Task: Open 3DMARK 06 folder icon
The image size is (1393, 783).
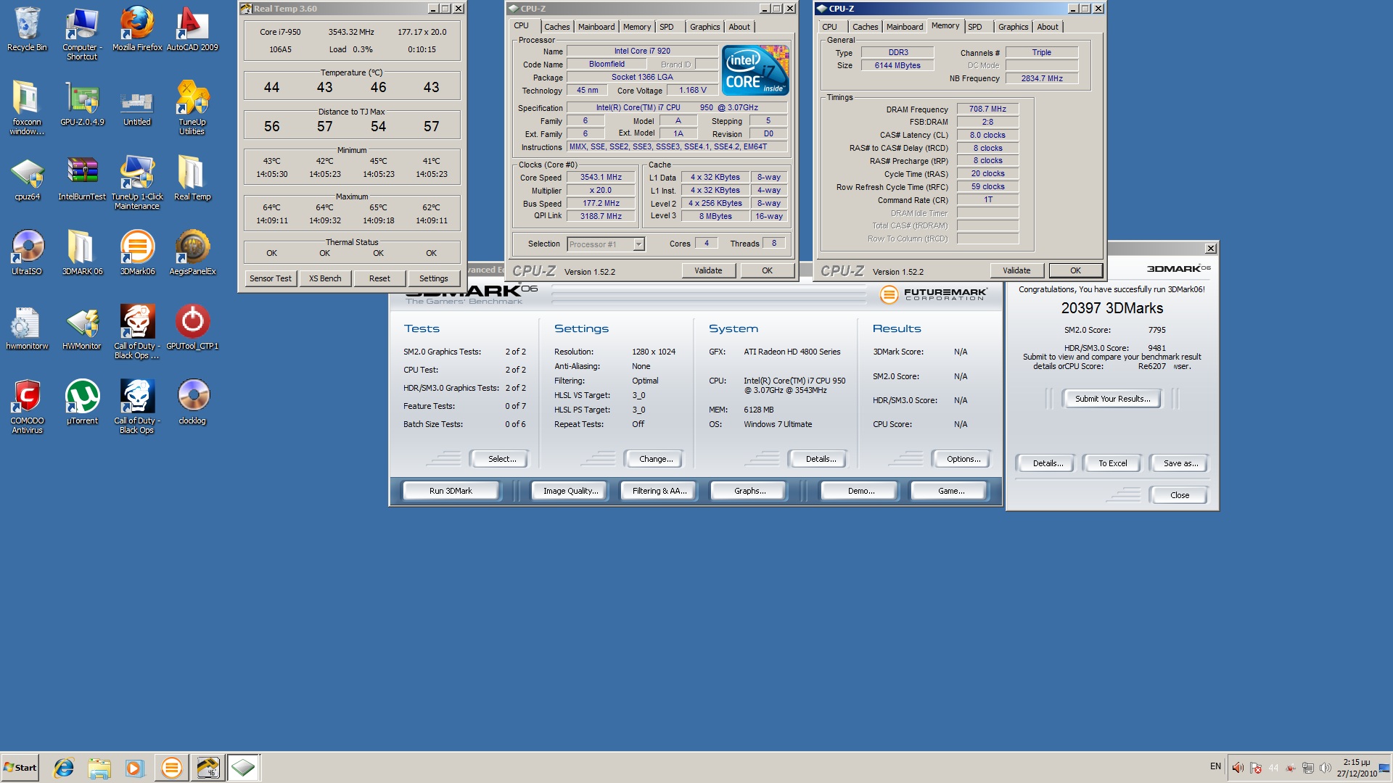Action: (82, 252)
